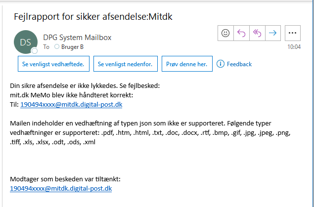Click the presence circle beside Bruger B
Image resolution: width=314 pixels, height=207 pixels.
(57, 47)
